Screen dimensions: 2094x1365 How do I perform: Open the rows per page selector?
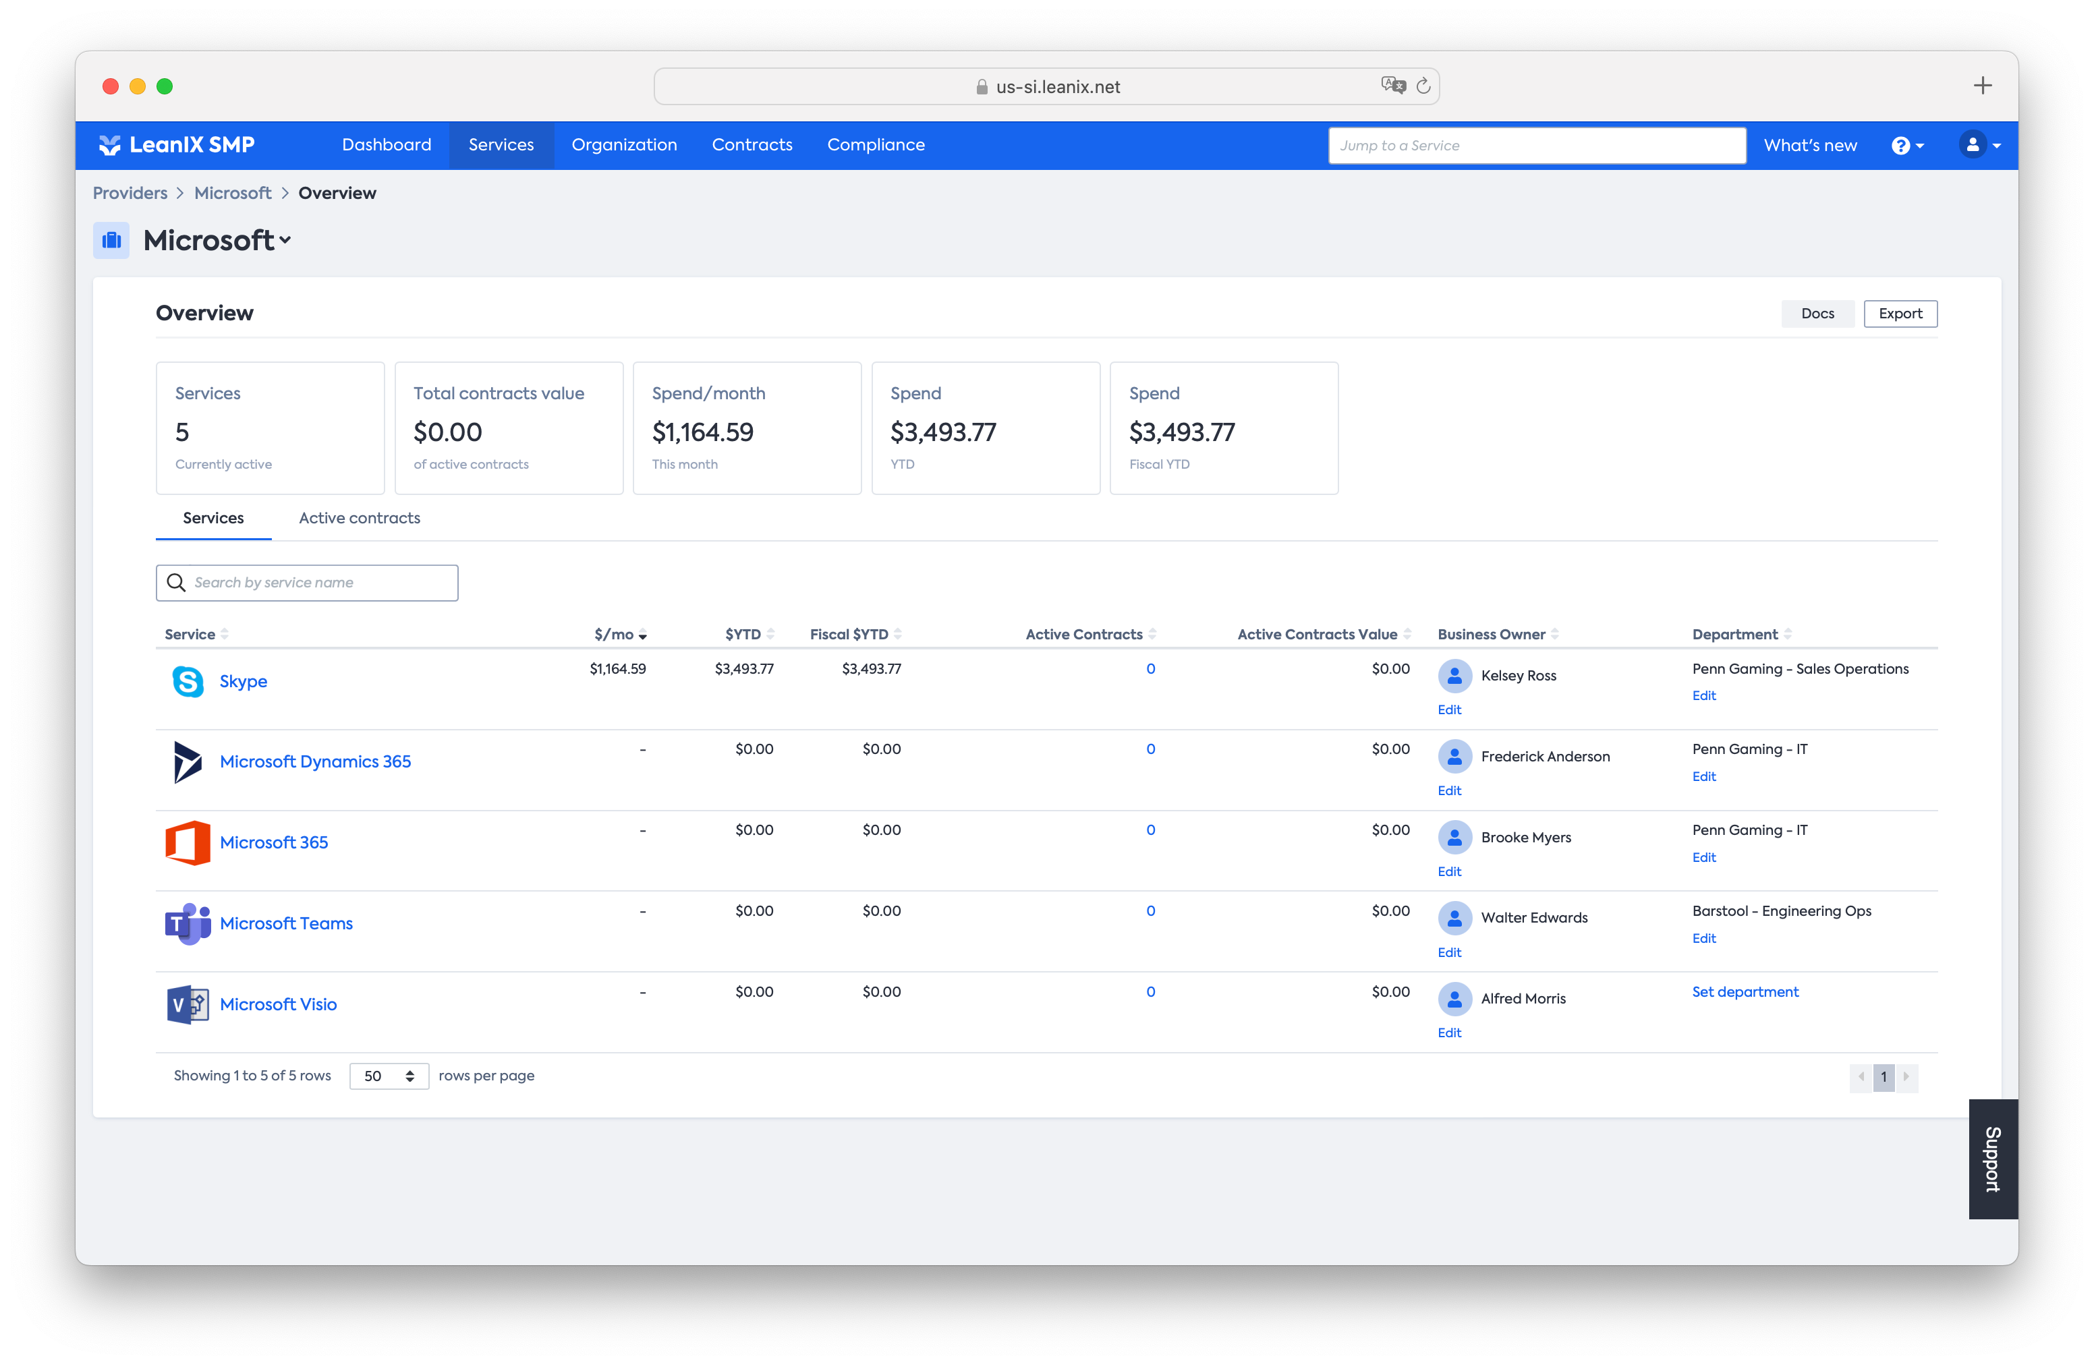pos(389,1076)
